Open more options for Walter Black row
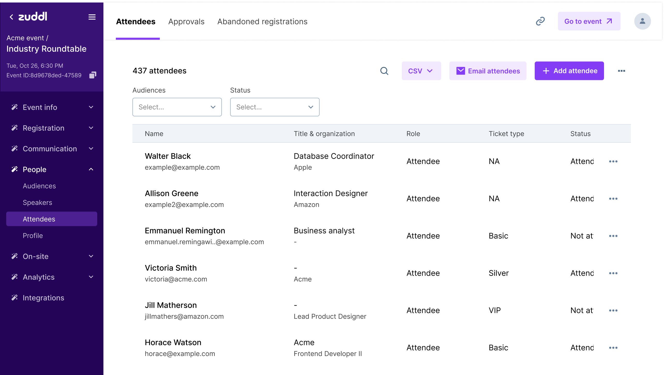664x375 pixels. [x=613, y=161]
